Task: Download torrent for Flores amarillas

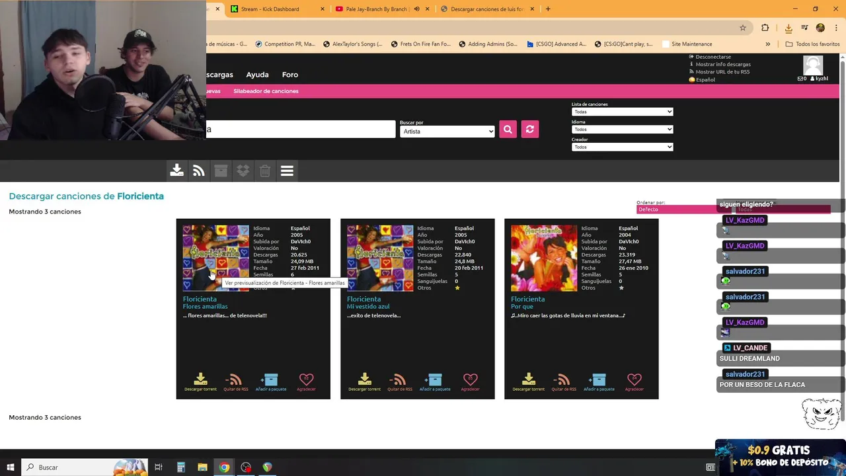Action: pos(200,381)
